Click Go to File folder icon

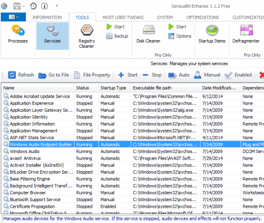click(x=42, y=75)
